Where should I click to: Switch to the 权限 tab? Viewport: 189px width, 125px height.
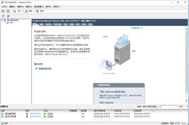pos(90,24)
